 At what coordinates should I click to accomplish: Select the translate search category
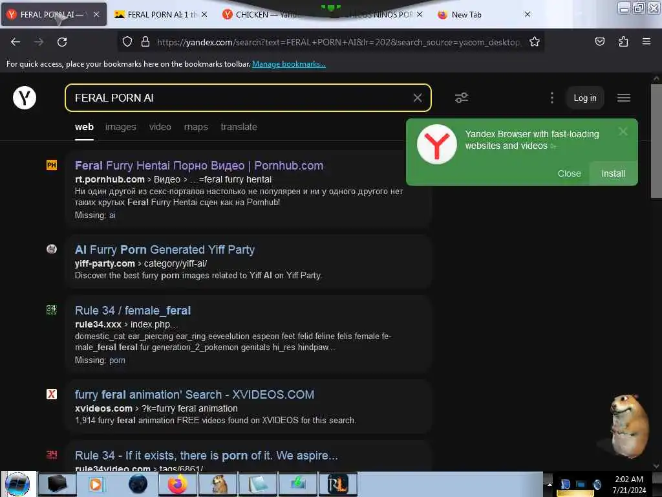239,127
